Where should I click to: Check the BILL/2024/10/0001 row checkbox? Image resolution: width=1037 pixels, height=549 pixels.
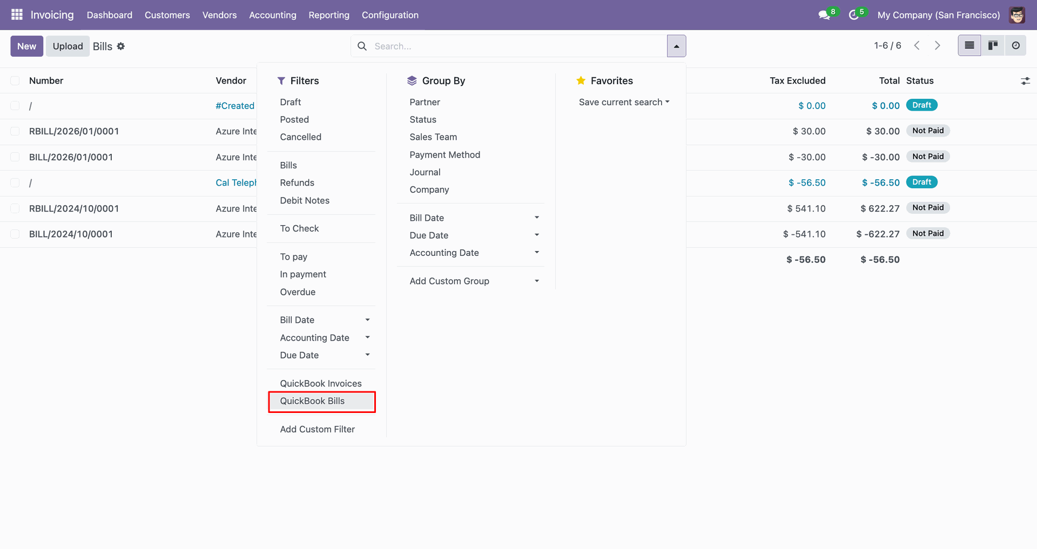pos(15,234)
